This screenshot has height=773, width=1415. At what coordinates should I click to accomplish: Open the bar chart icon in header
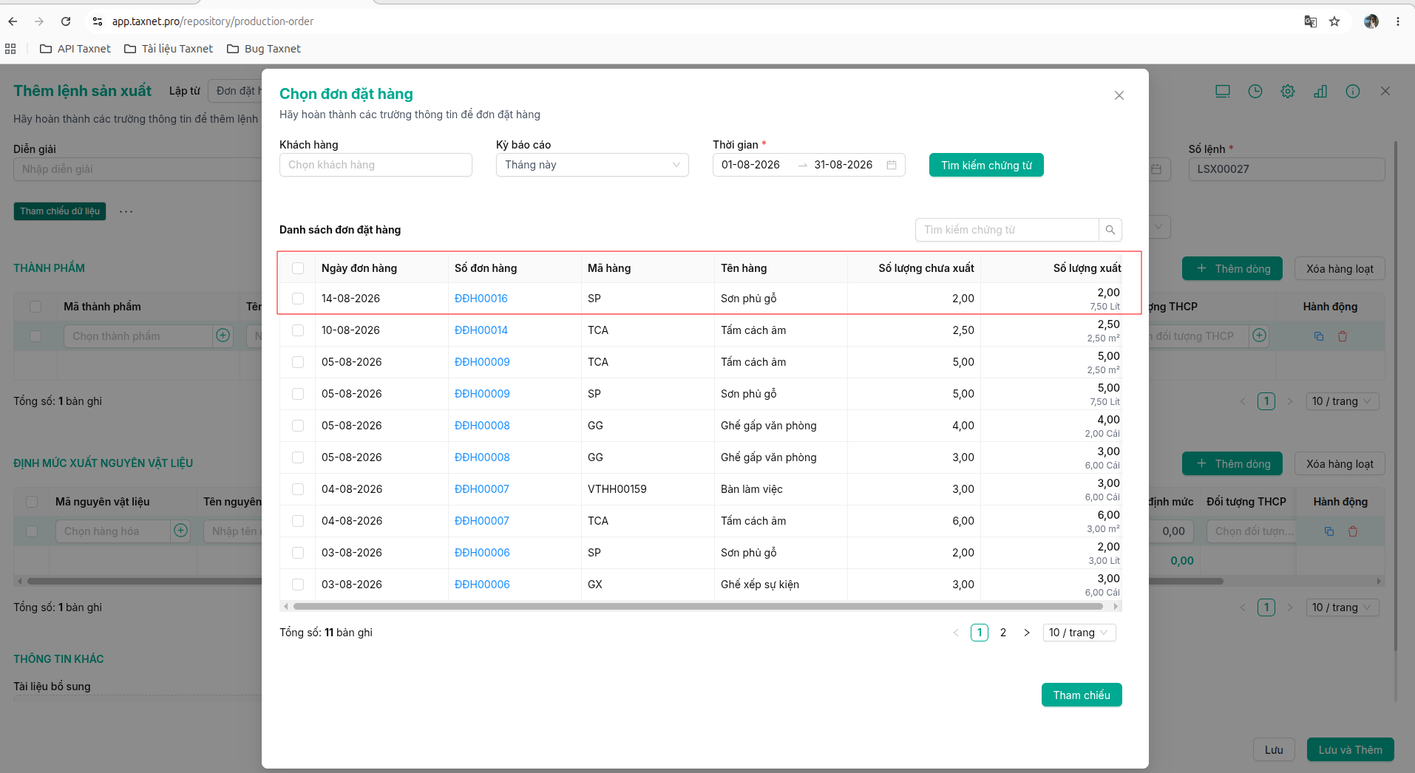[x=1320, y=91]
